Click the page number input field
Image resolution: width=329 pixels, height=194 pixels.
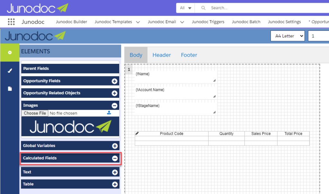(318, 36)
